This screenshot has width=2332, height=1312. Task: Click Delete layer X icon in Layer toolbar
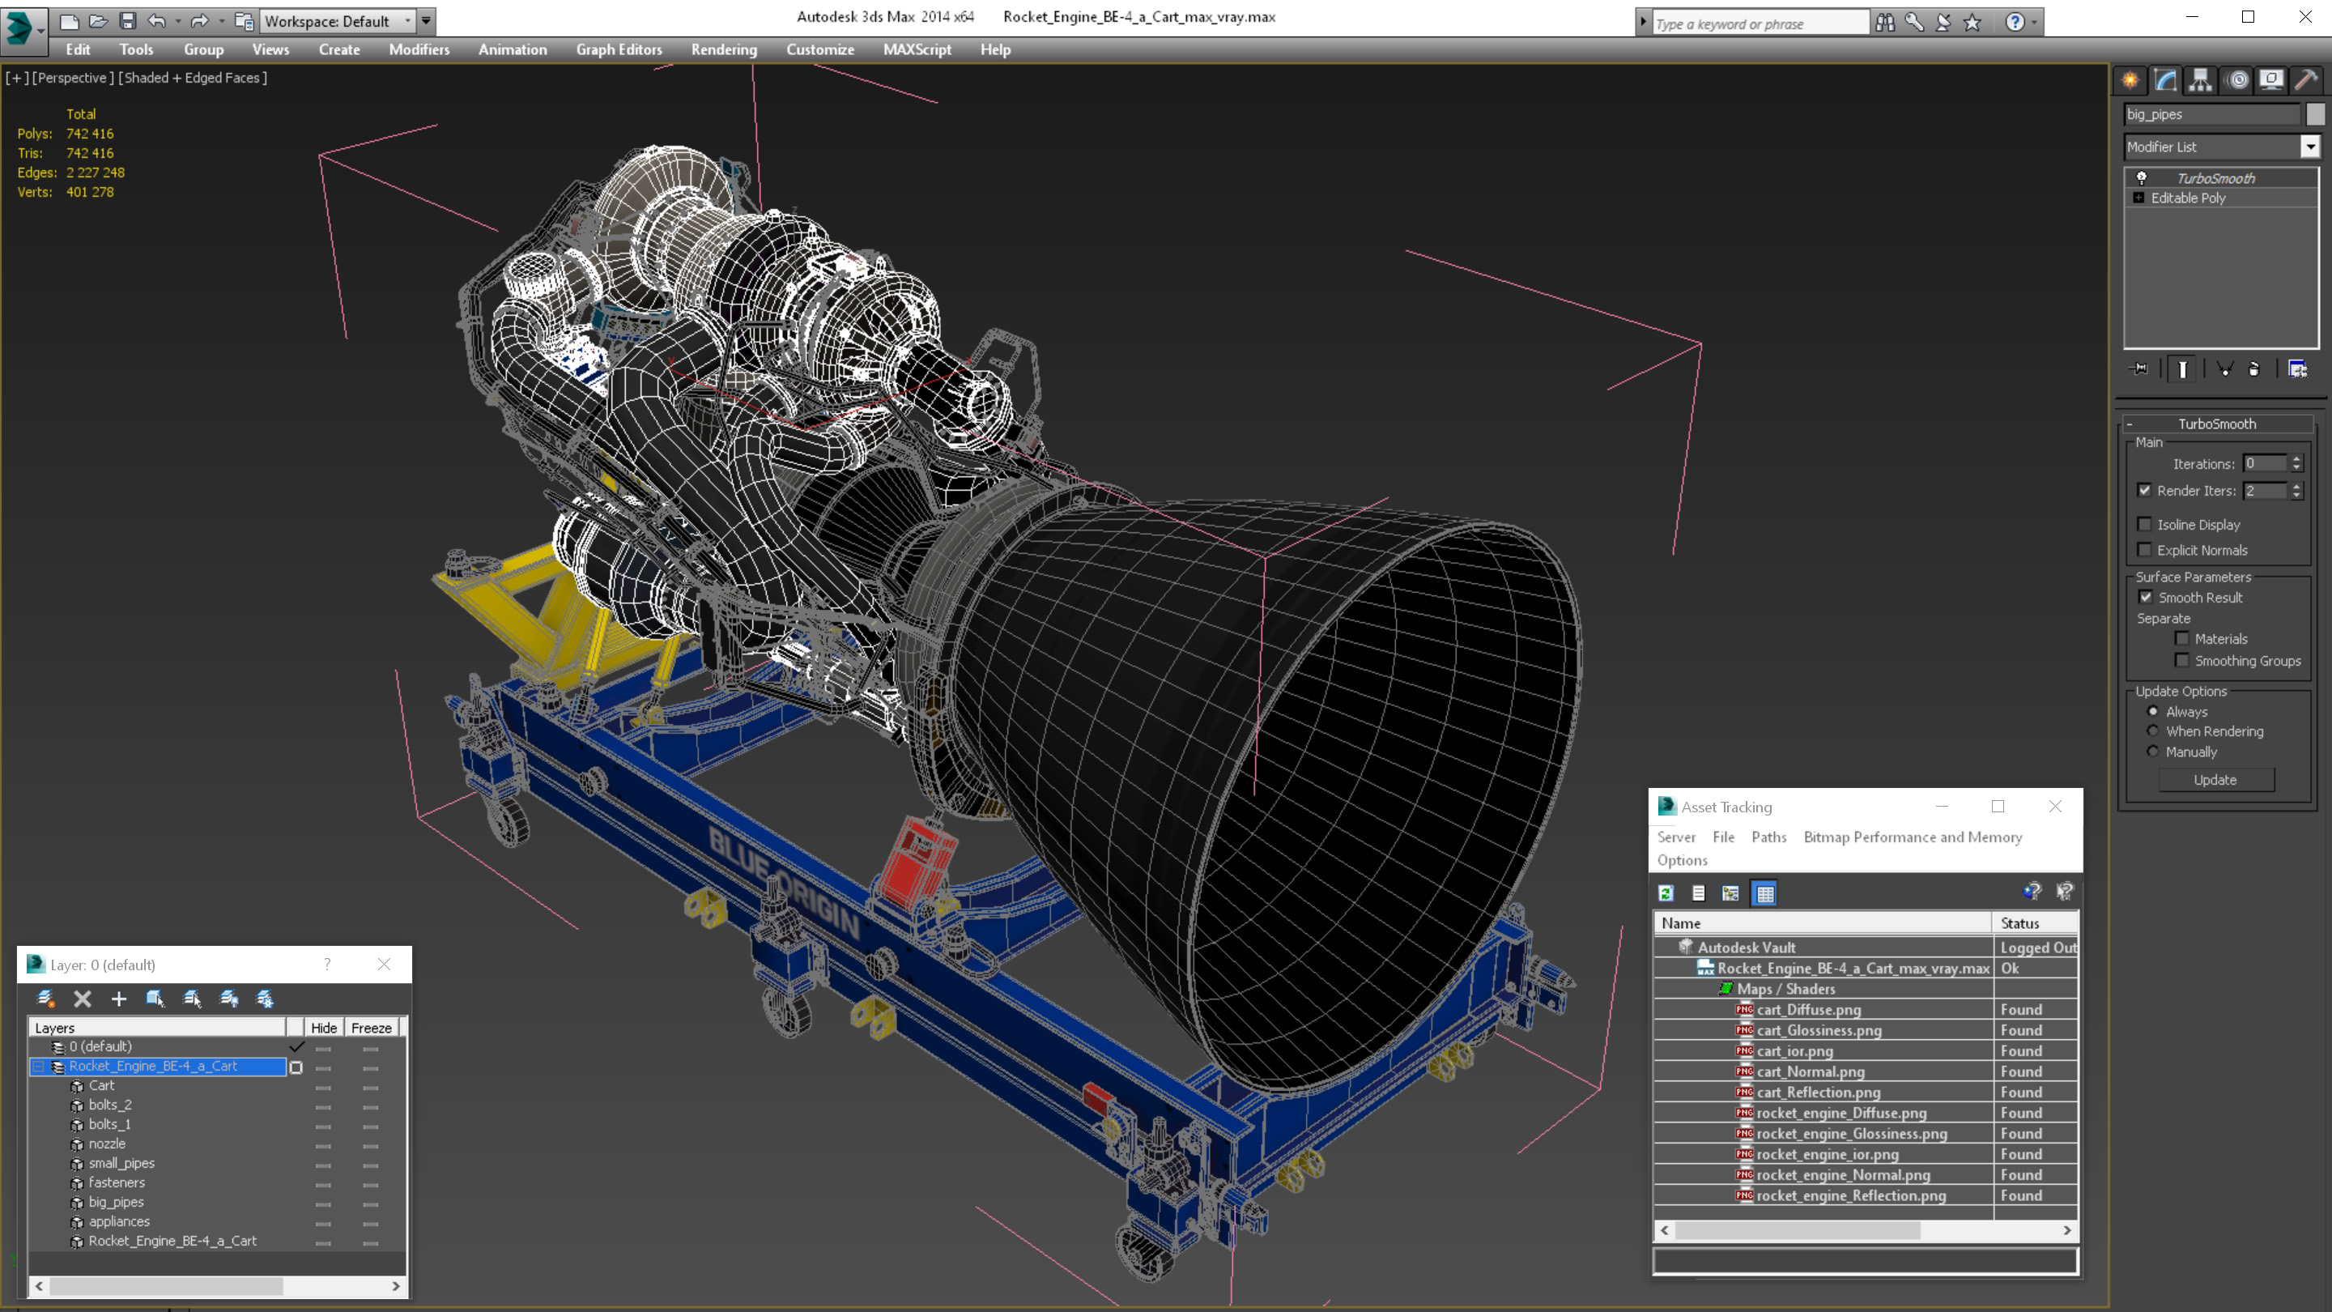coord(83,999)
